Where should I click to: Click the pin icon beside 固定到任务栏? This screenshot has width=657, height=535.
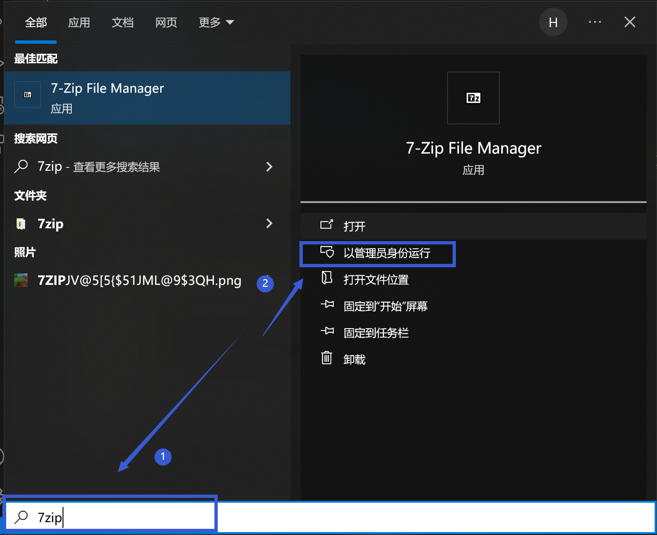[327, 331]
